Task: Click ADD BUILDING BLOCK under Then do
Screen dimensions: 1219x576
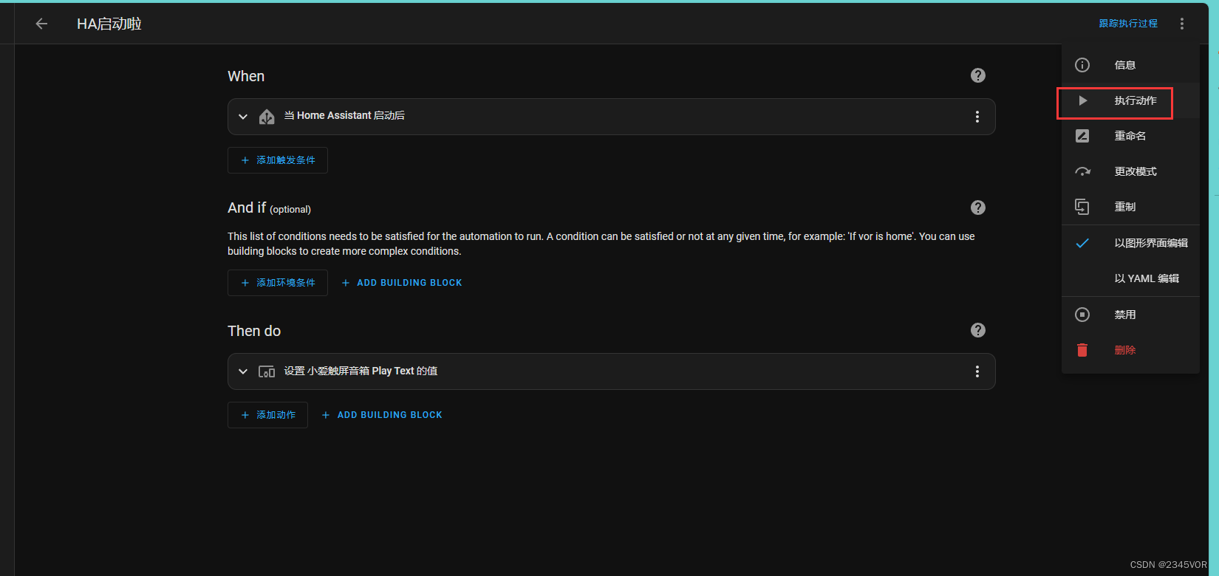Action: (x=382, y=415)
